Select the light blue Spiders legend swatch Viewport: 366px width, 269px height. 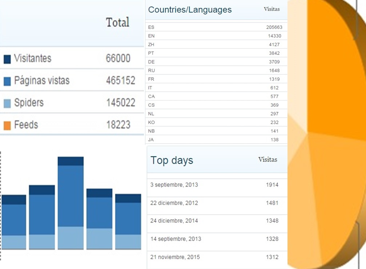click(x=7, y=103)
